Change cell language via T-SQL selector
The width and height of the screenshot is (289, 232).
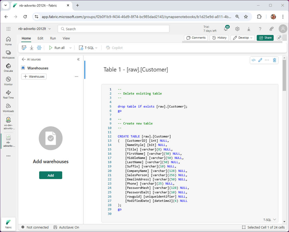point(269,220)
